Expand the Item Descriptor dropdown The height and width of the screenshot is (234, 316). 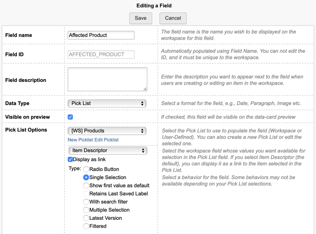click(107, 151)
